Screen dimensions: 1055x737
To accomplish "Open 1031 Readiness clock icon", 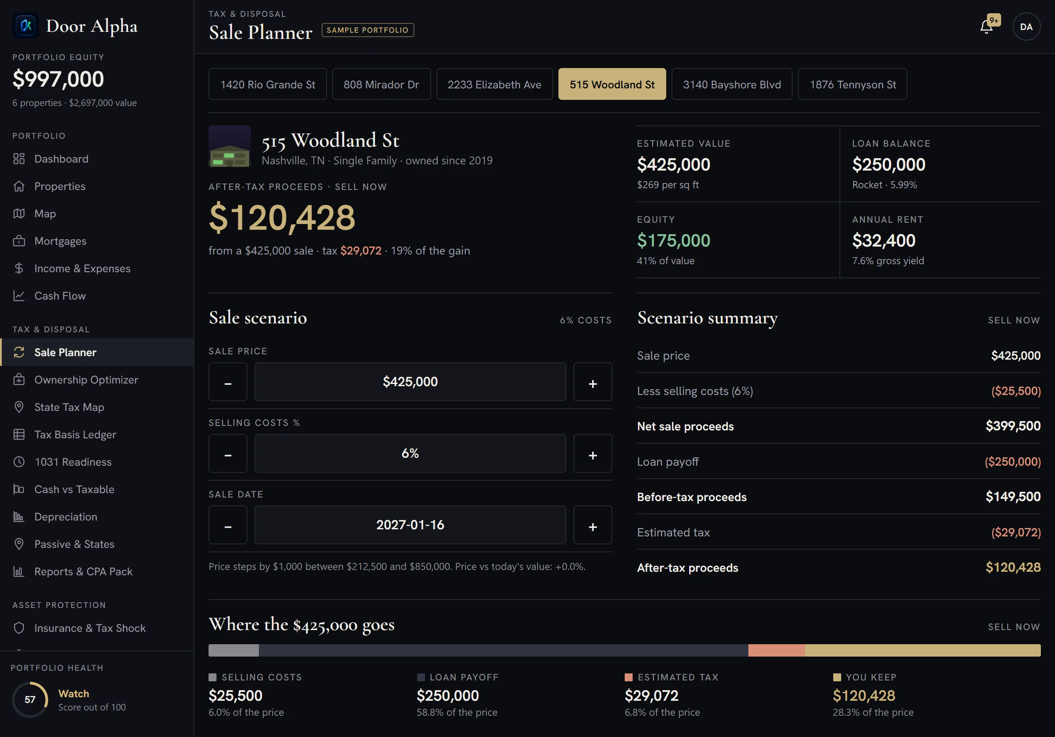I will click(x=19, y=462).
